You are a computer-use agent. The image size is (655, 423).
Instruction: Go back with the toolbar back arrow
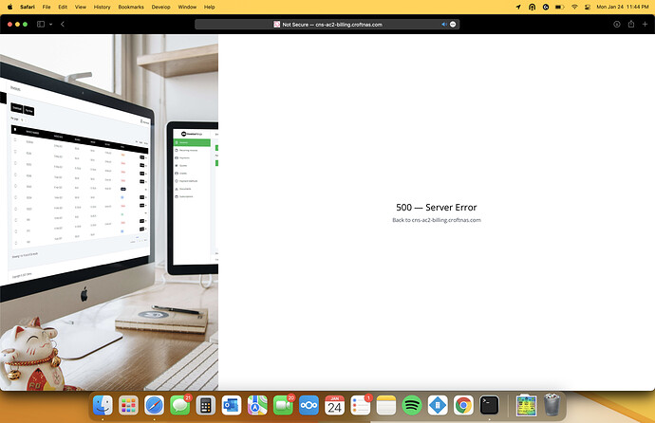(63, 25)
